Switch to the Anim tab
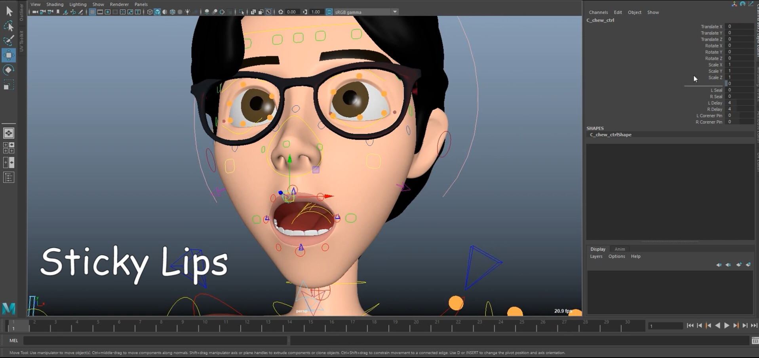The width and height of the screenshot is (759, 358). coord(620,249)
